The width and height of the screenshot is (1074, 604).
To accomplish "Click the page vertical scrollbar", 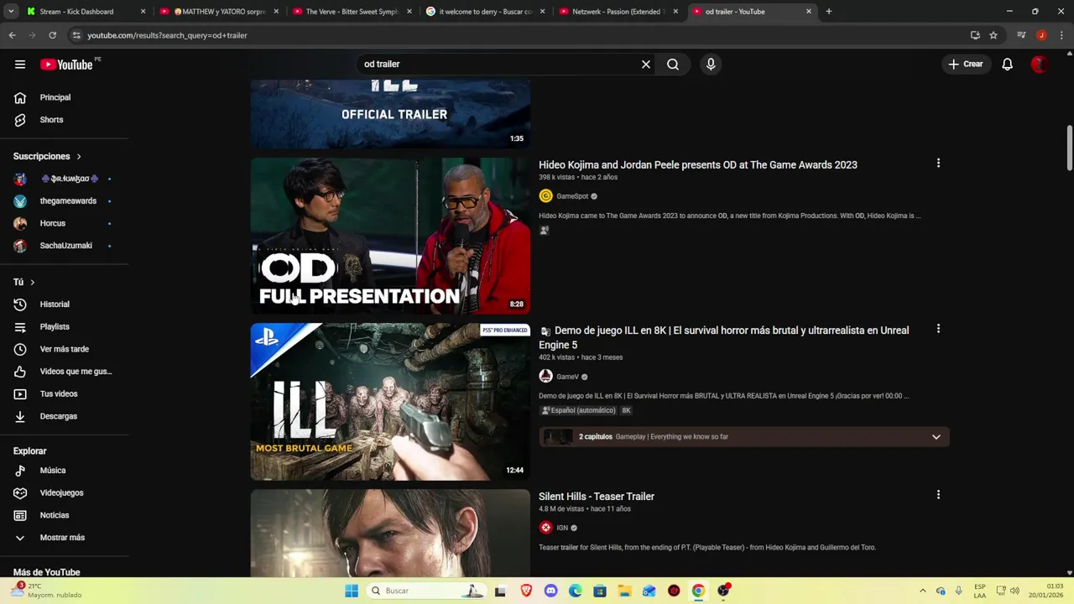I will point(1070,148).
